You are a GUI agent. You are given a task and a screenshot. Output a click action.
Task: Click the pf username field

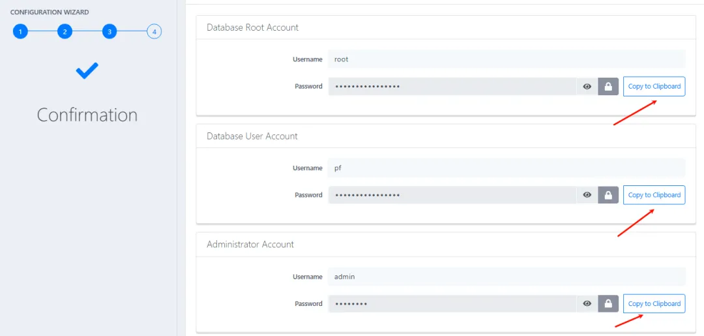pyautogui.click(x=506, y=168)
